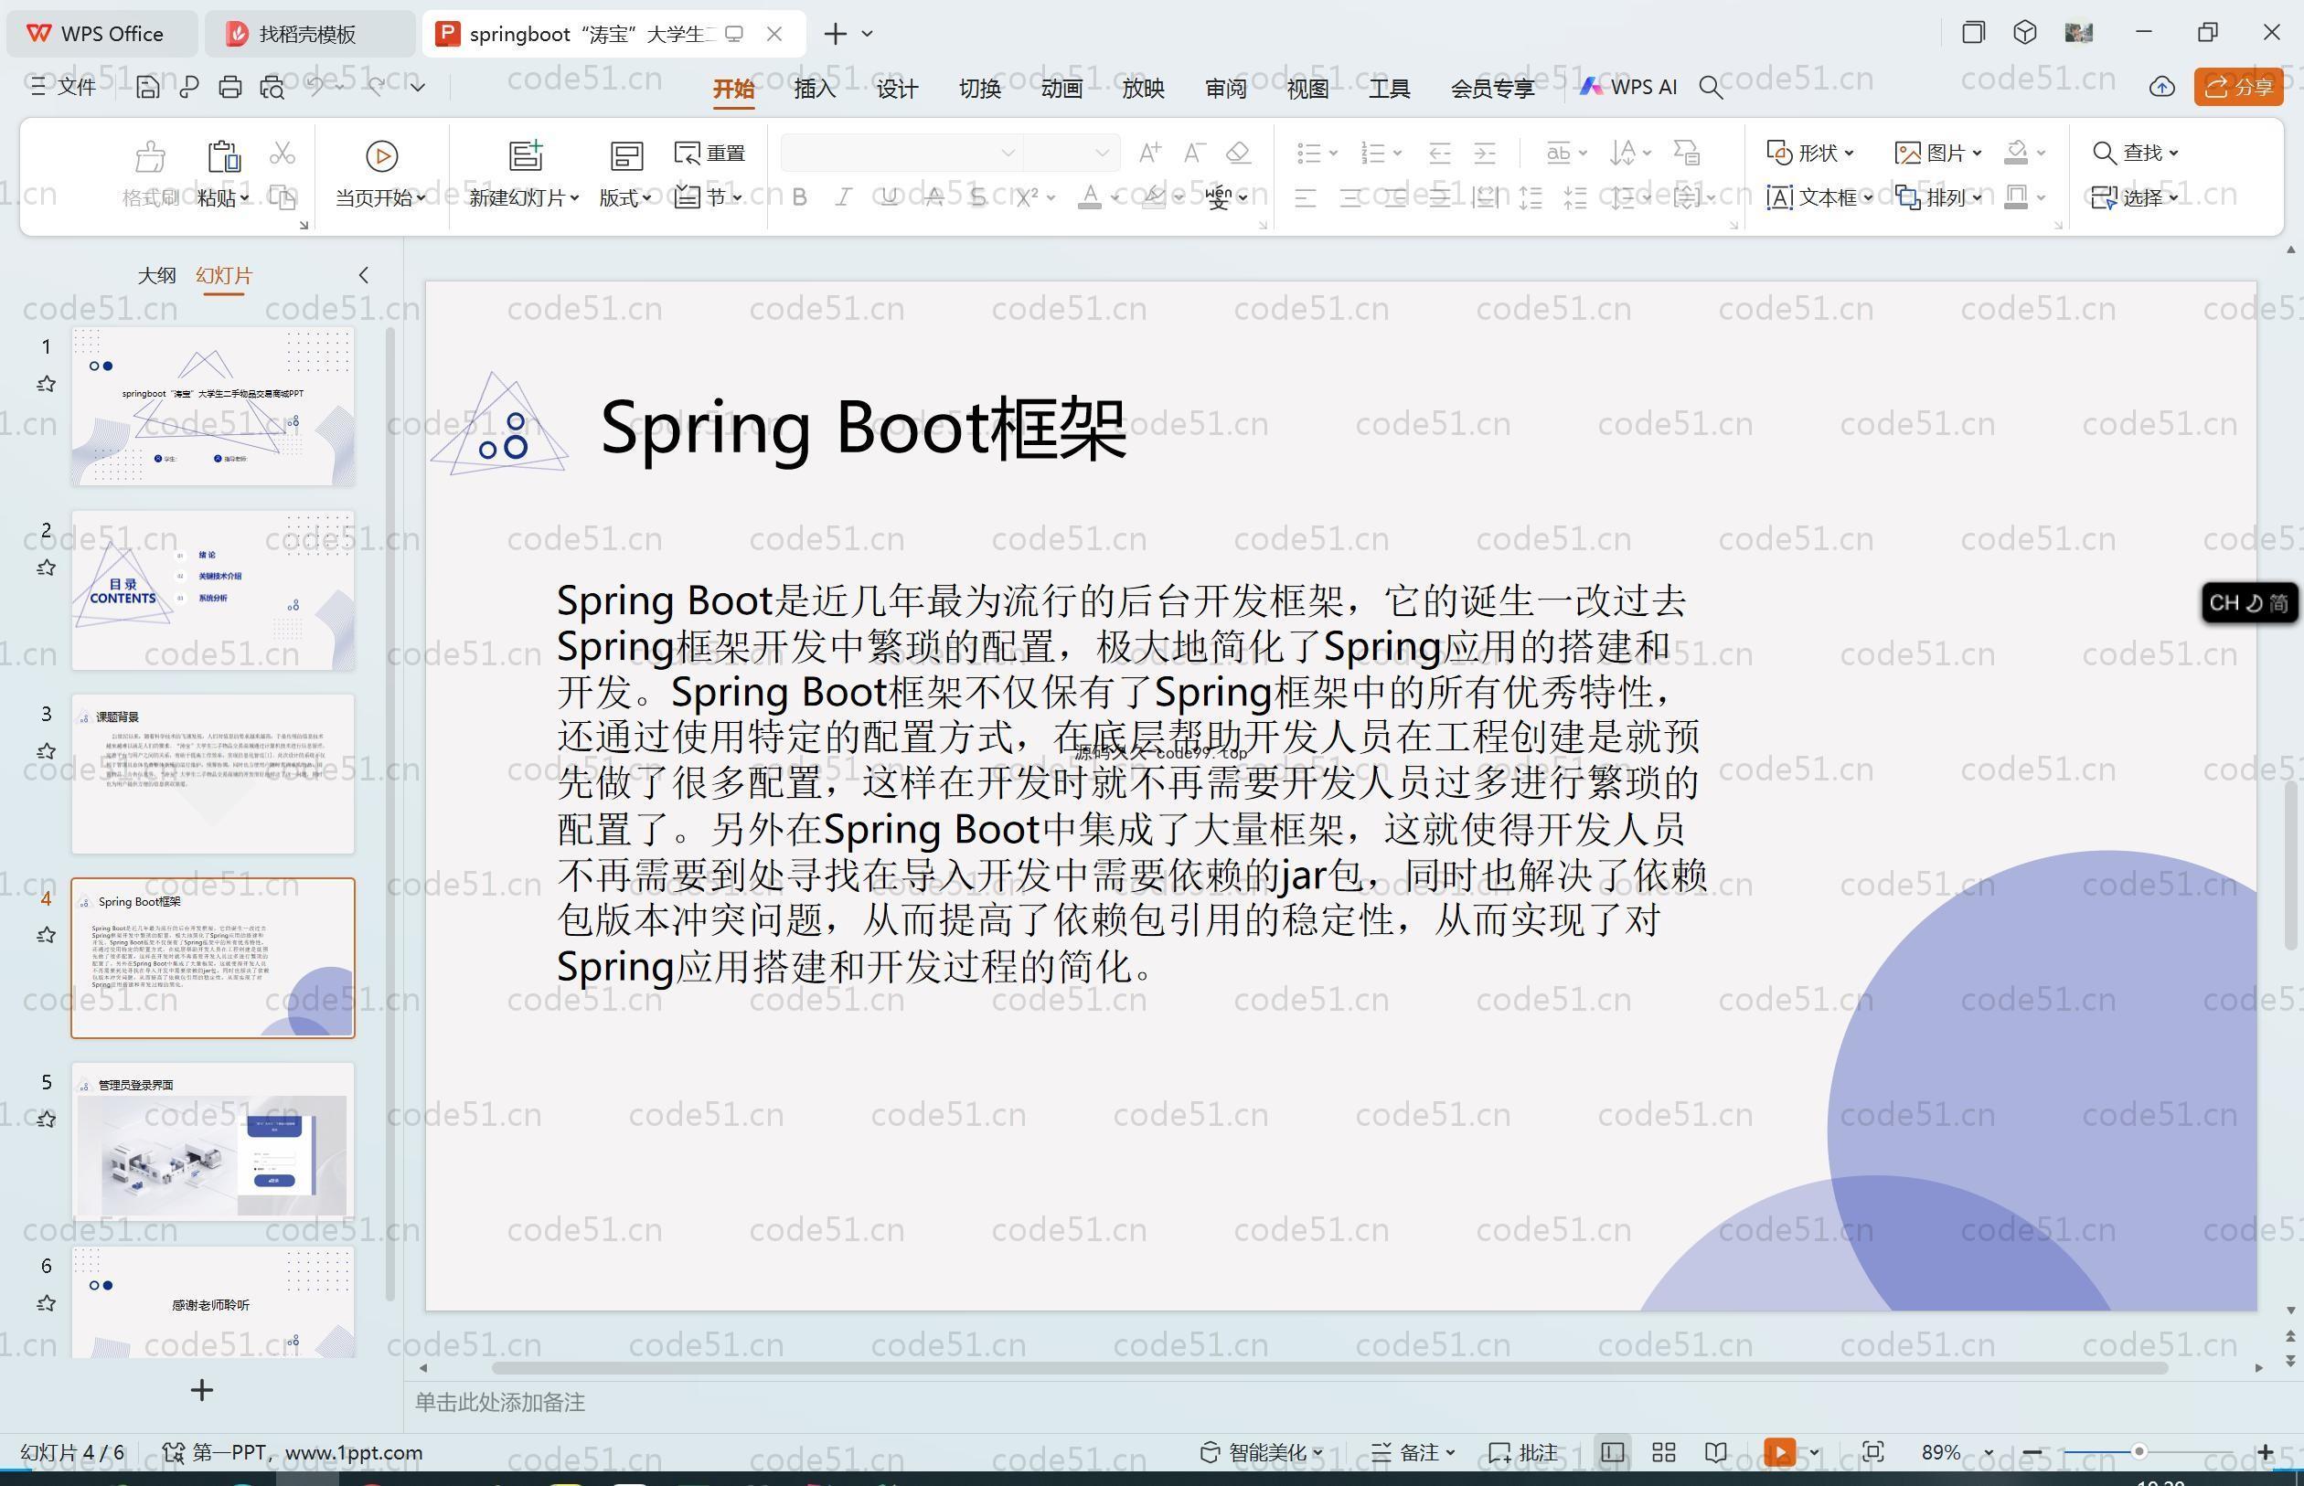2304x1486 pixels.
Task: Click the zoom slider handle
Action: tap(2139, 1452)
